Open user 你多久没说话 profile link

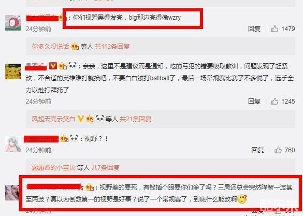[x=50, y=47]
